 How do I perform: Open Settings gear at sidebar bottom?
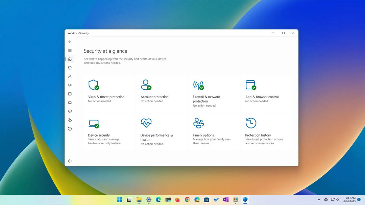[70, 161]
